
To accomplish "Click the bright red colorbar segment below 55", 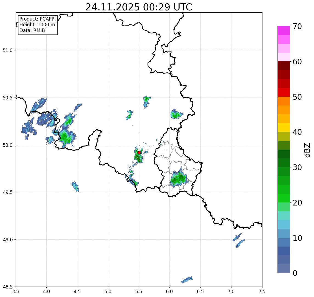I will [284, 92].
